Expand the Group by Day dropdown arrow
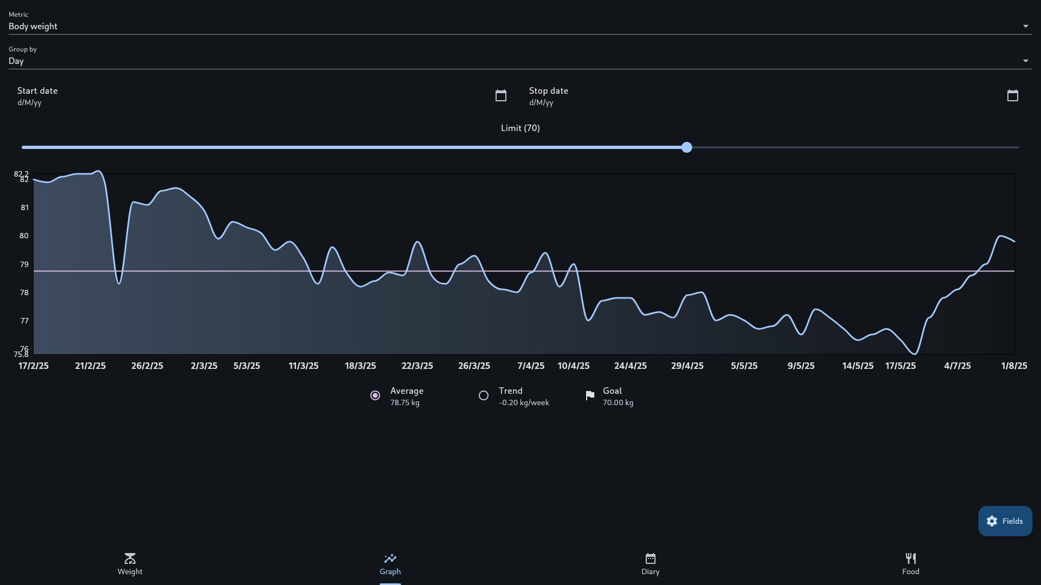 pyautogui.click(x=1025, y=61)
